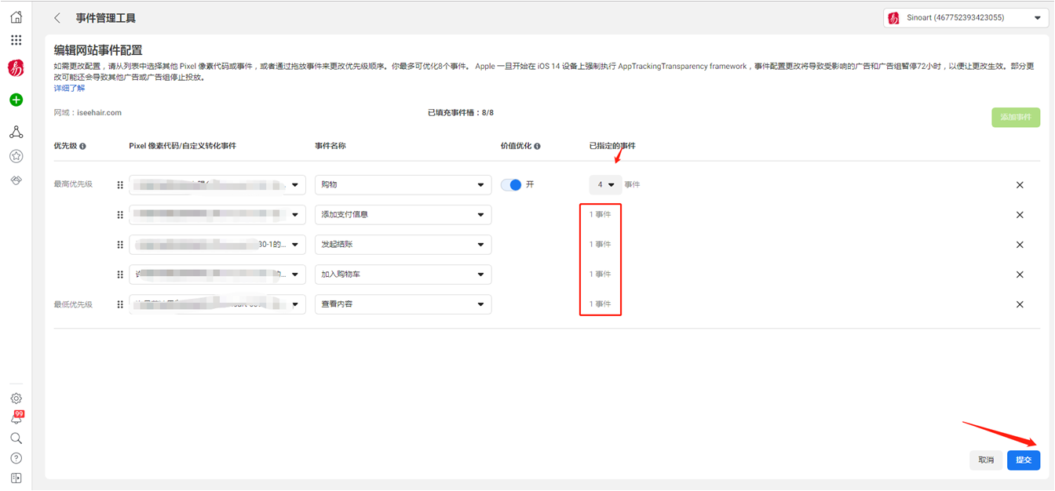
Task: Open the 4 事件 assigned events dropdown
Action: click(x=605, y=184)
